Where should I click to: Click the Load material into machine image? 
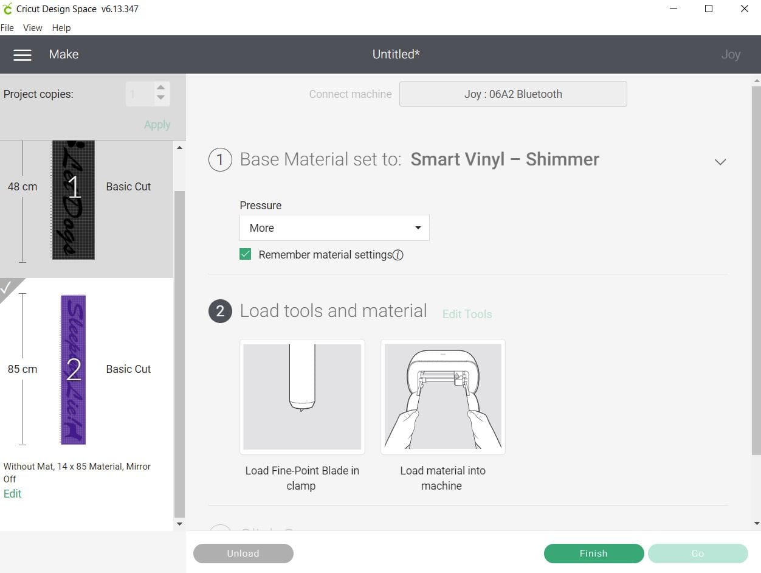442,397
